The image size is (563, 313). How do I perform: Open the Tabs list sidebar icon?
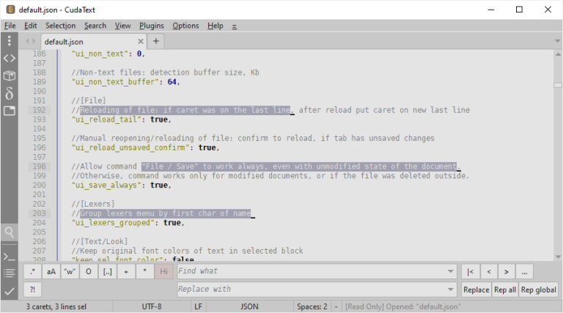pyautogui.click(x=10, y=111)
